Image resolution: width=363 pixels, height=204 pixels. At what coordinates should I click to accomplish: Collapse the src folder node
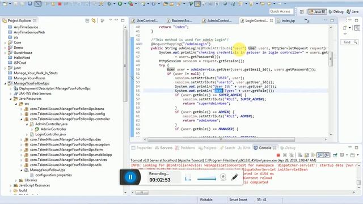tap(16, 104)
